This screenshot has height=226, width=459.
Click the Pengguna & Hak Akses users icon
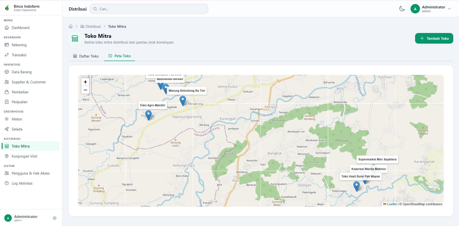point(7,173)
